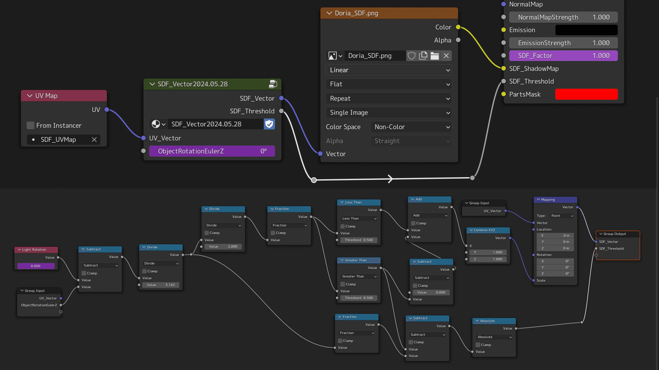Open image file browser with folder icon

435,55
